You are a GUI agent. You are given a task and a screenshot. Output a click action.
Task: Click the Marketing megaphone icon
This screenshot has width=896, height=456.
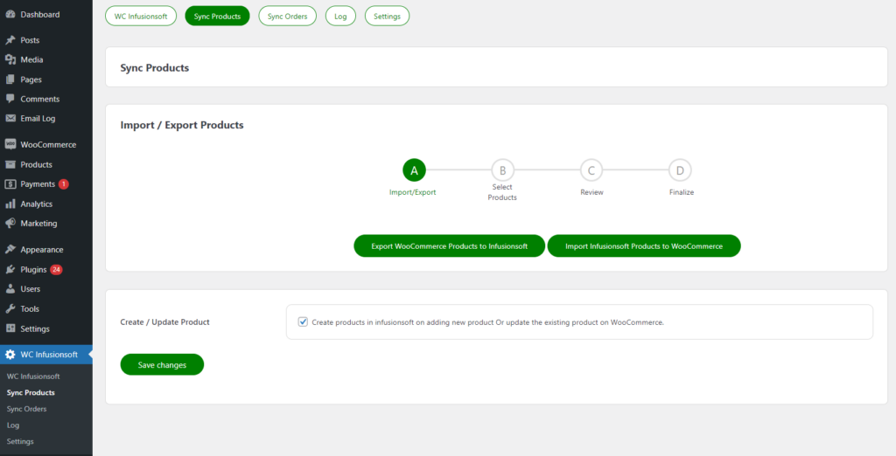point(10,223)
